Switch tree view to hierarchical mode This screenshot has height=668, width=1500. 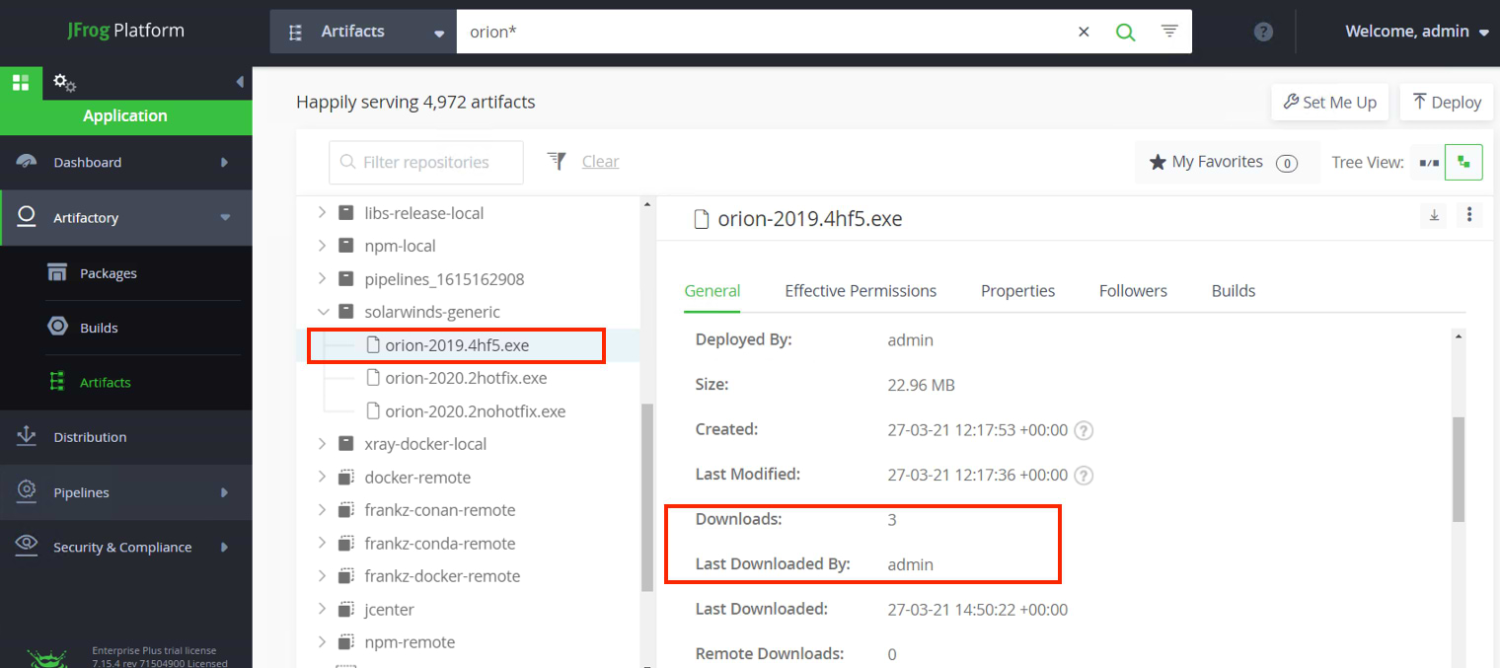click(x=1463, y=162)
